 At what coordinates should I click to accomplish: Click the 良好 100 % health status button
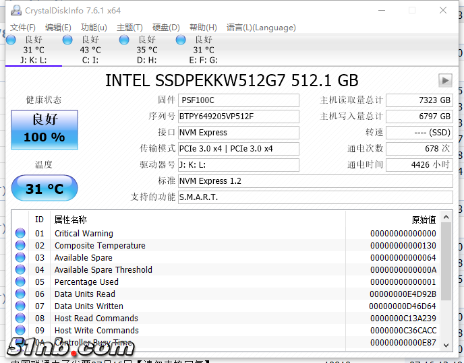(x=45, y=129)
